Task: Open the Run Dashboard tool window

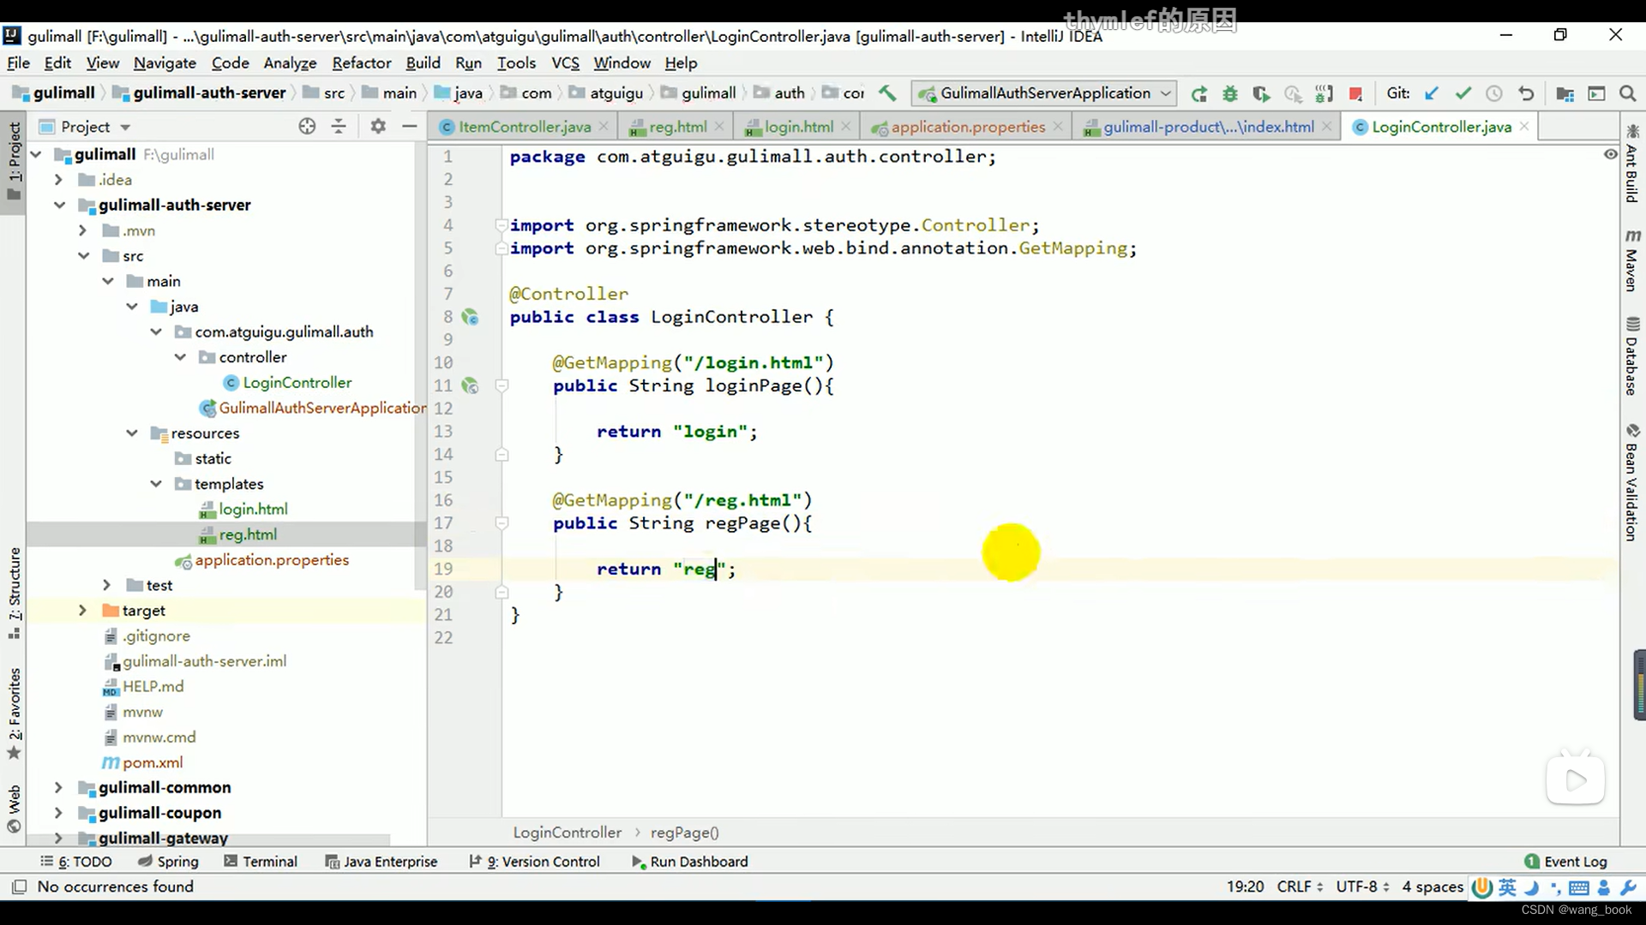Action: [x=690, y=862]
